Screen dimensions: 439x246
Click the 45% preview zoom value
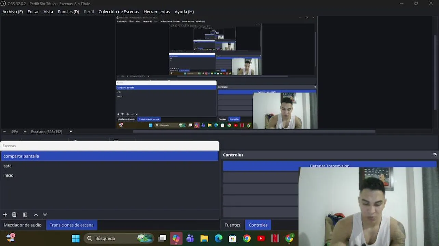point(14,132)
